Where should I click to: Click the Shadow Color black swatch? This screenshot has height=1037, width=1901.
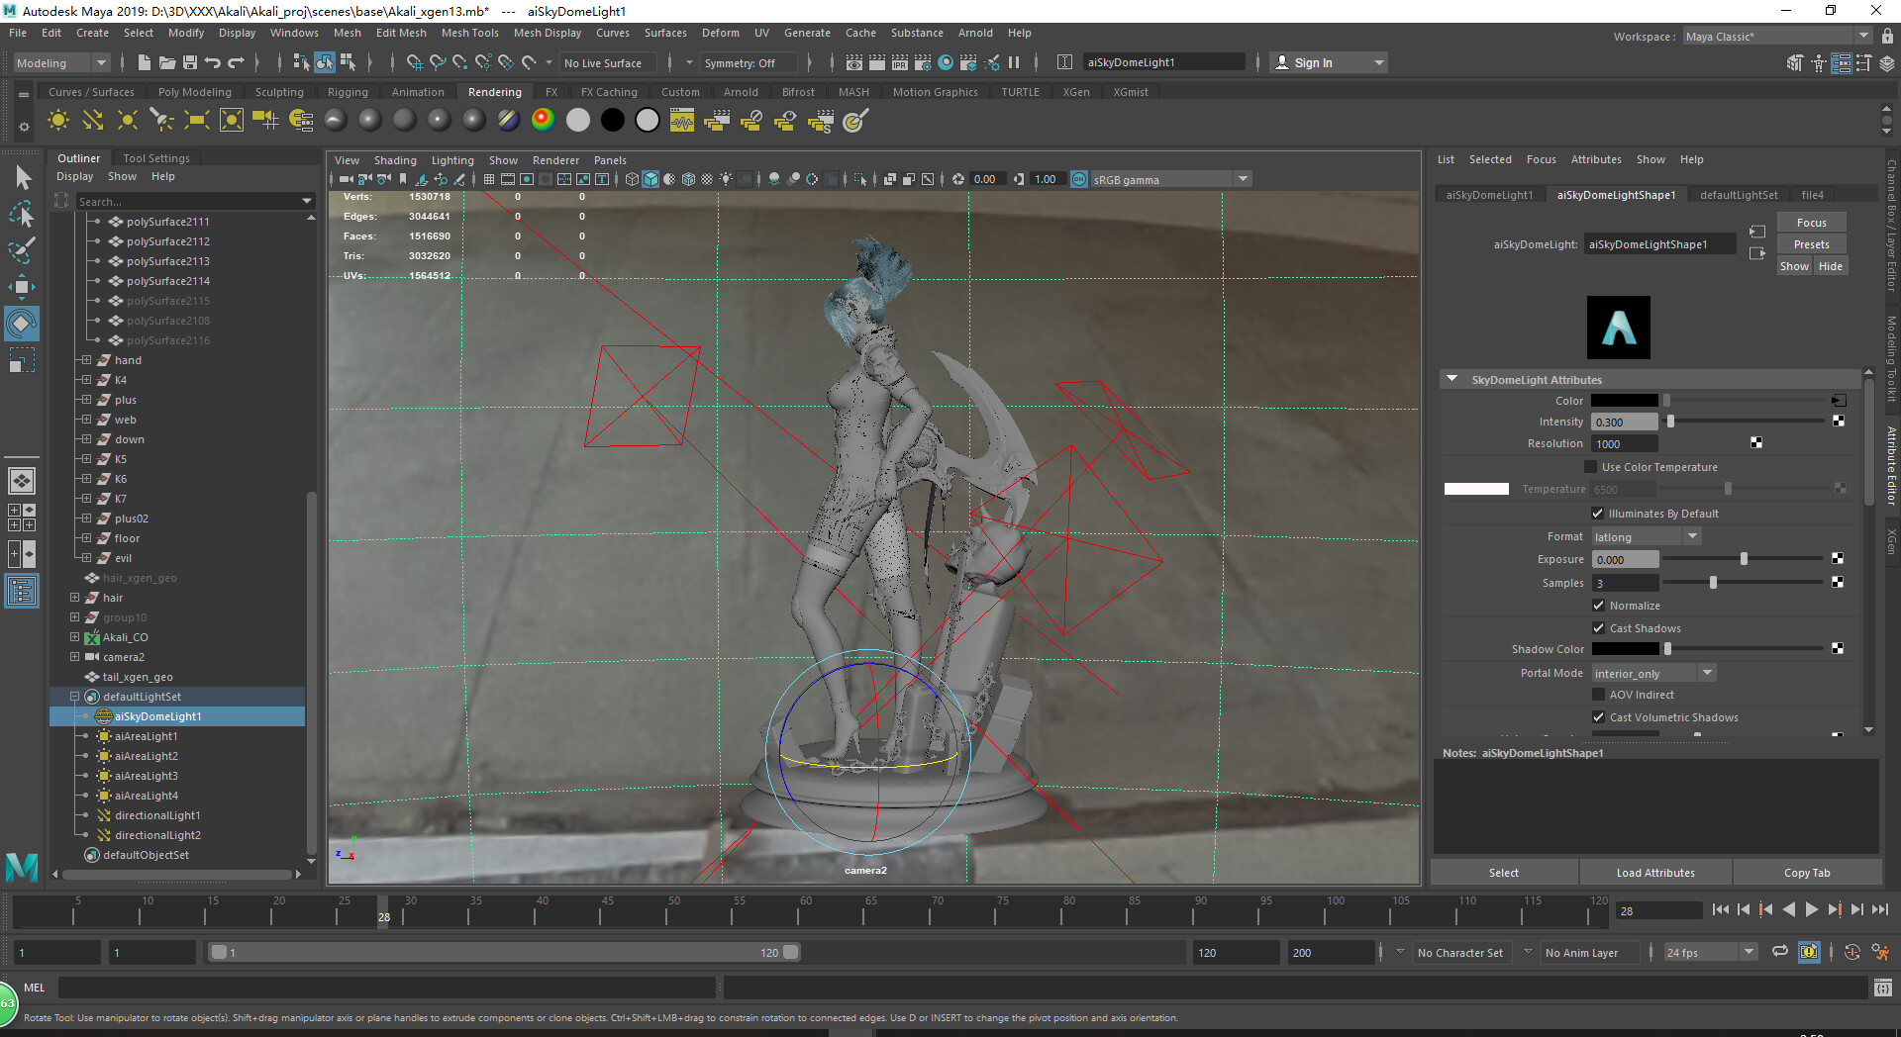coord(1625,649)
